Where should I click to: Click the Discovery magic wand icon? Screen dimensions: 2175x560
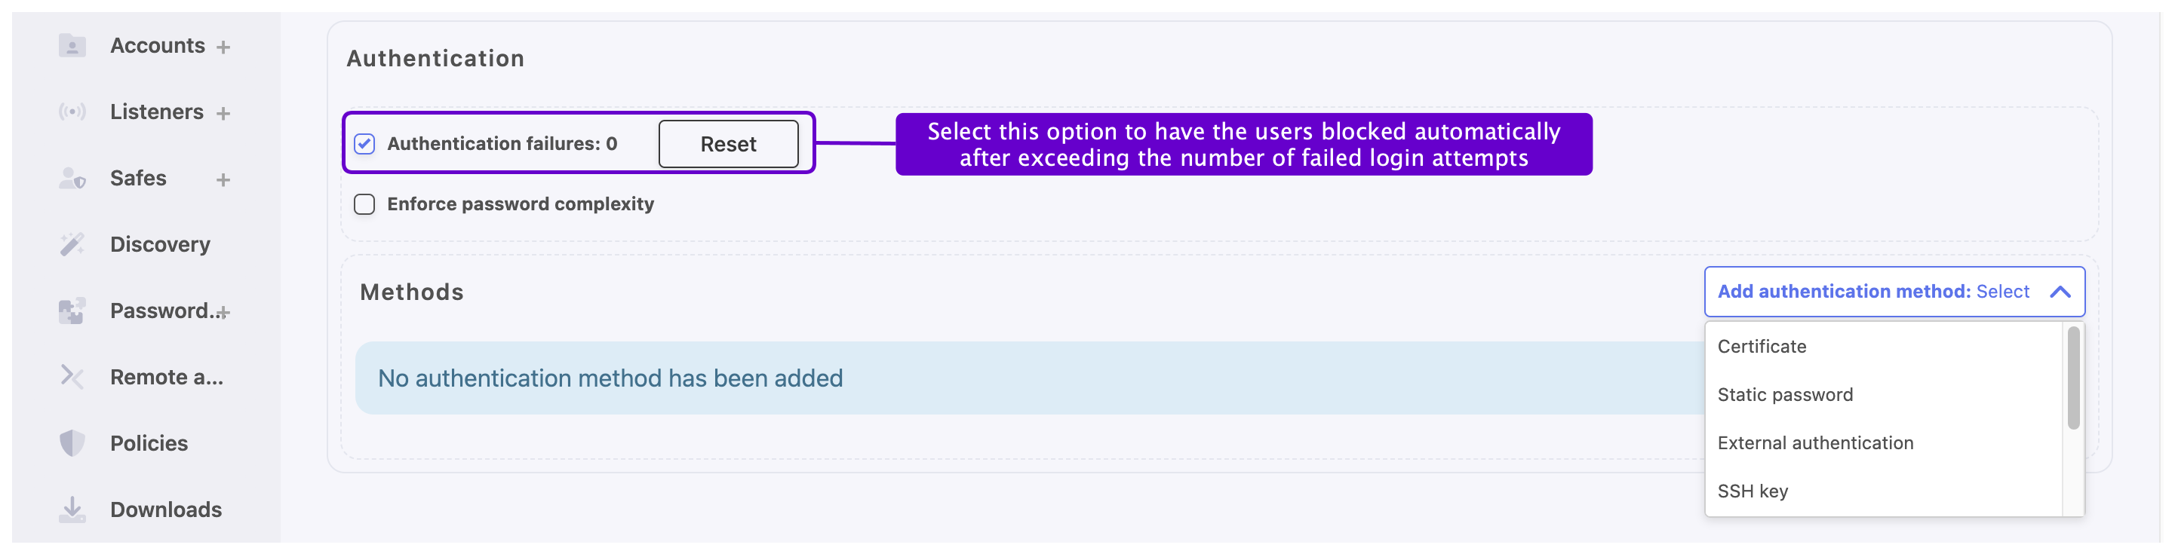tap(72, 245)
